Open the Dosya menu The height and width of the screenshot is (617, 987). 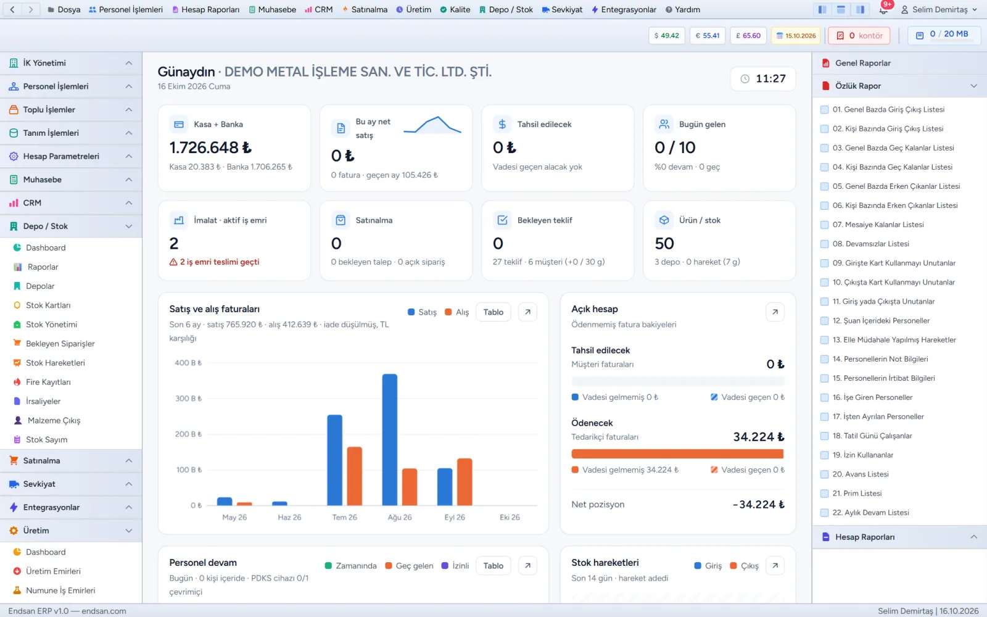[x=64, y=9]
